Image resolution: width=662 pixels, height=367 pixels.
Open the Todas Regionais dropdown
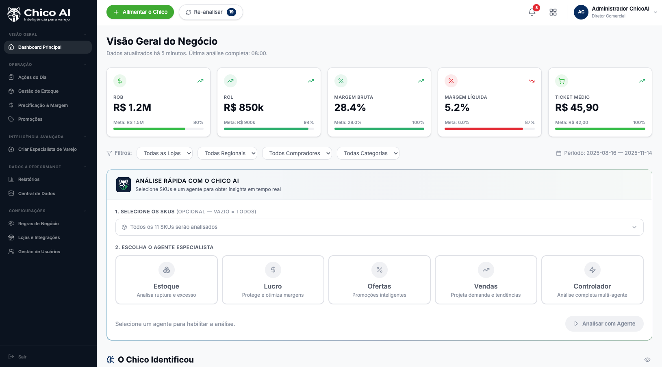pos(227,153)
